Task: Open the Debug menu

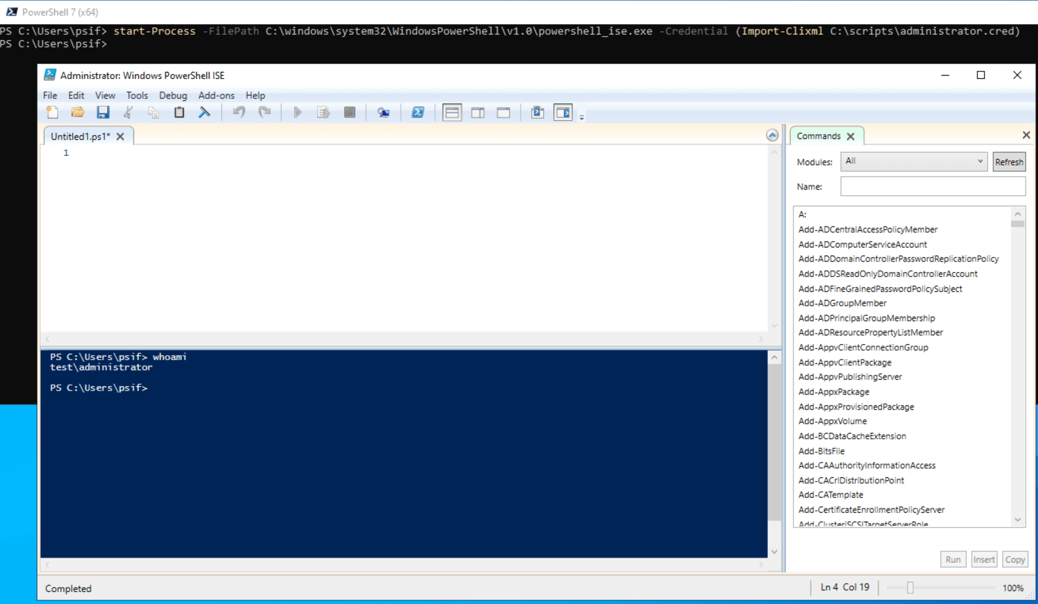Action: (173, 95)
